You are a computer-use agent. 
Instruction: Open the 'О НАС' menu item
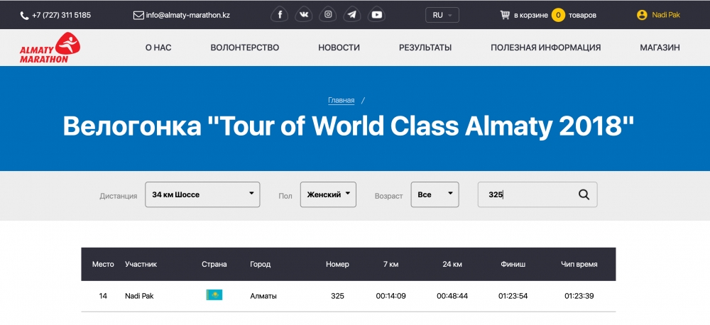click(158, 48)
